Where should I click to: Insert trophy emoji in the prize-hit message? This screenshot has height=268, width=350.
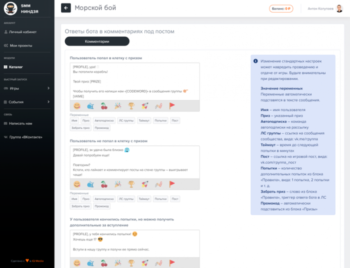coord(131,106)
